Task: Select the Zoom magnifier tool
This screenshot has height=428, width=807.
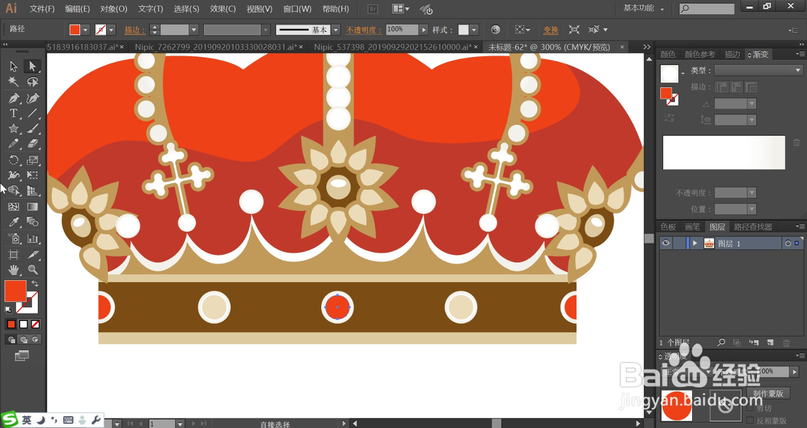Action: 32,270
